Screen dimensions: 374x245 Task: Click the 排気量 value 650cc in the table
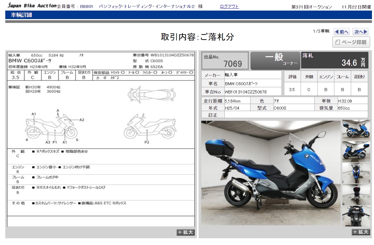tap(353, 108)
